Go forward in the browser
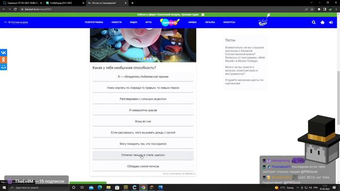 coord(10,10)
